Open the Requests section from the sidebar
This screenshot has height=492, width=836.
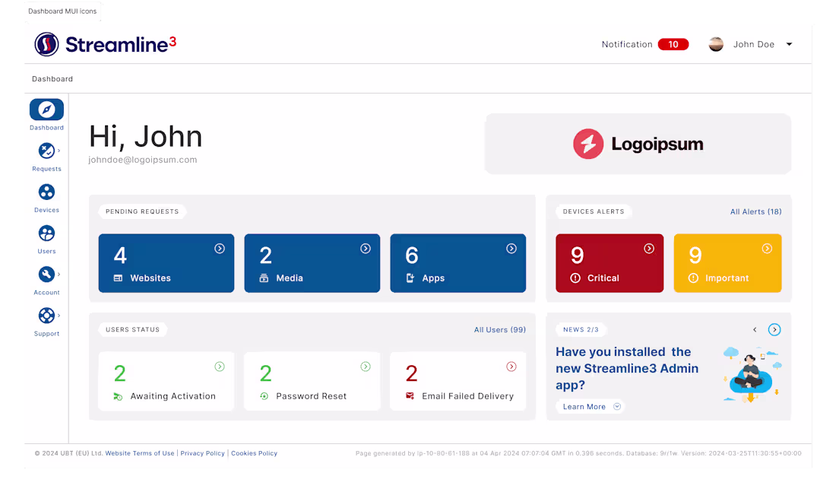click(x=46, y=151)
